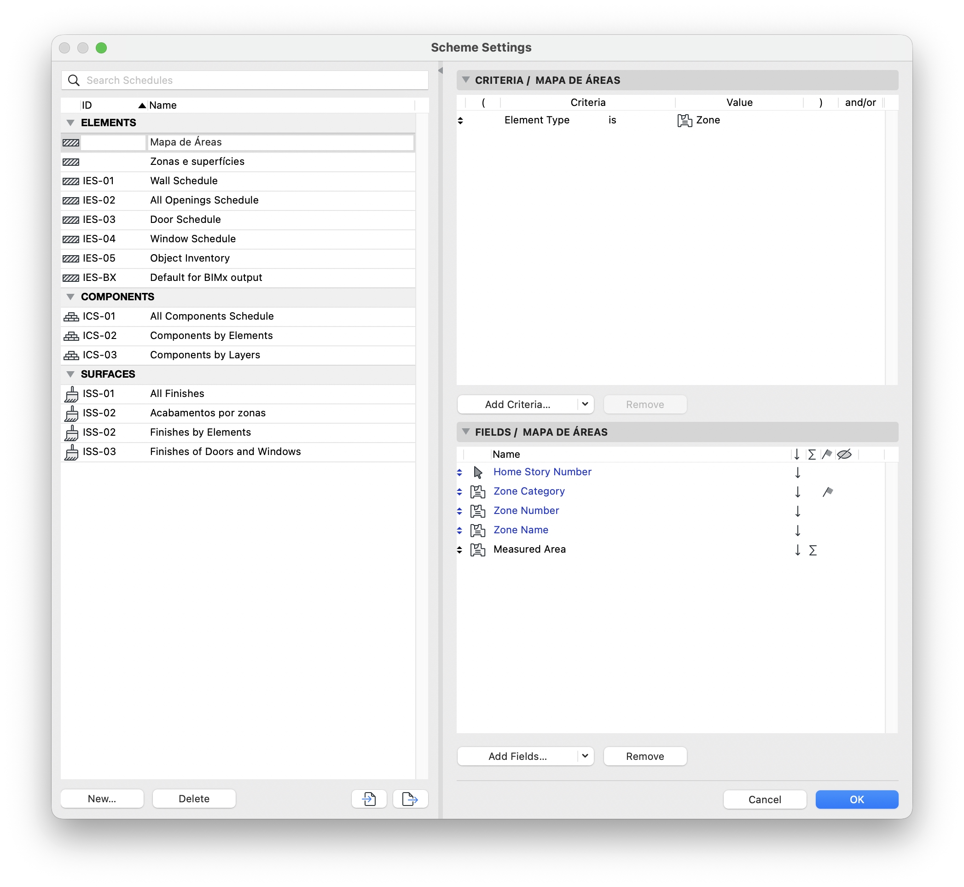The height and width of the screenshot is (887, 964).
Task: Toggle sort order arrow for Zone Category
Action: pos(797,492)
